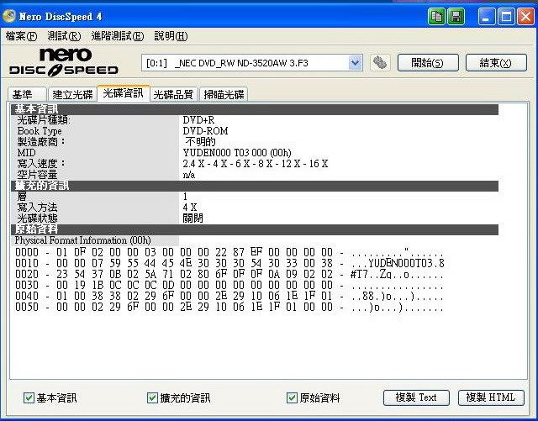Screen dimensions: 538x421
Task: Open the 測試(R) menu
Action: (64, 36)
